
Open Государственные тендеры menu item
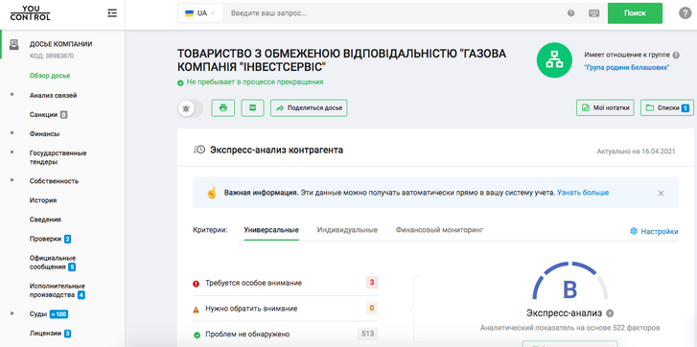(x=58, y=157)
